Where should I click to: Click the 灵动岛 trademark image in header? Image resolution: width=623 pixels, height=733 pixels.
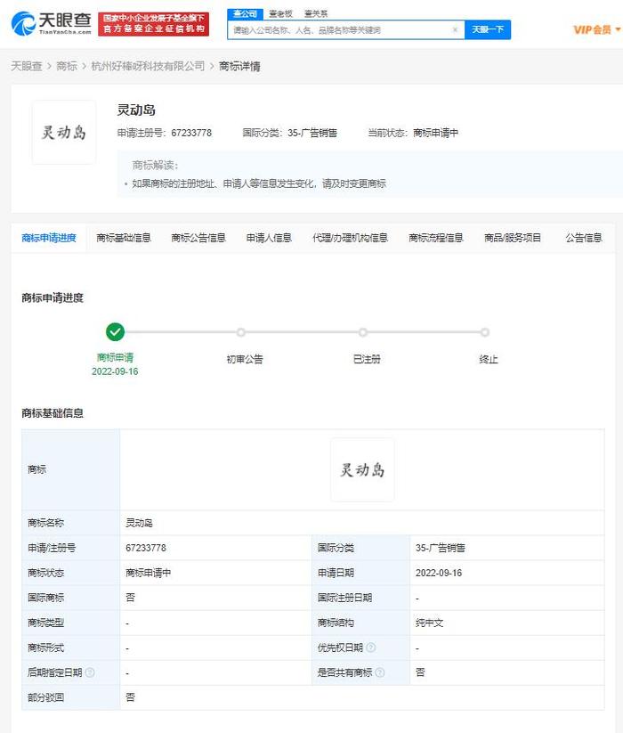pos(64,133)
